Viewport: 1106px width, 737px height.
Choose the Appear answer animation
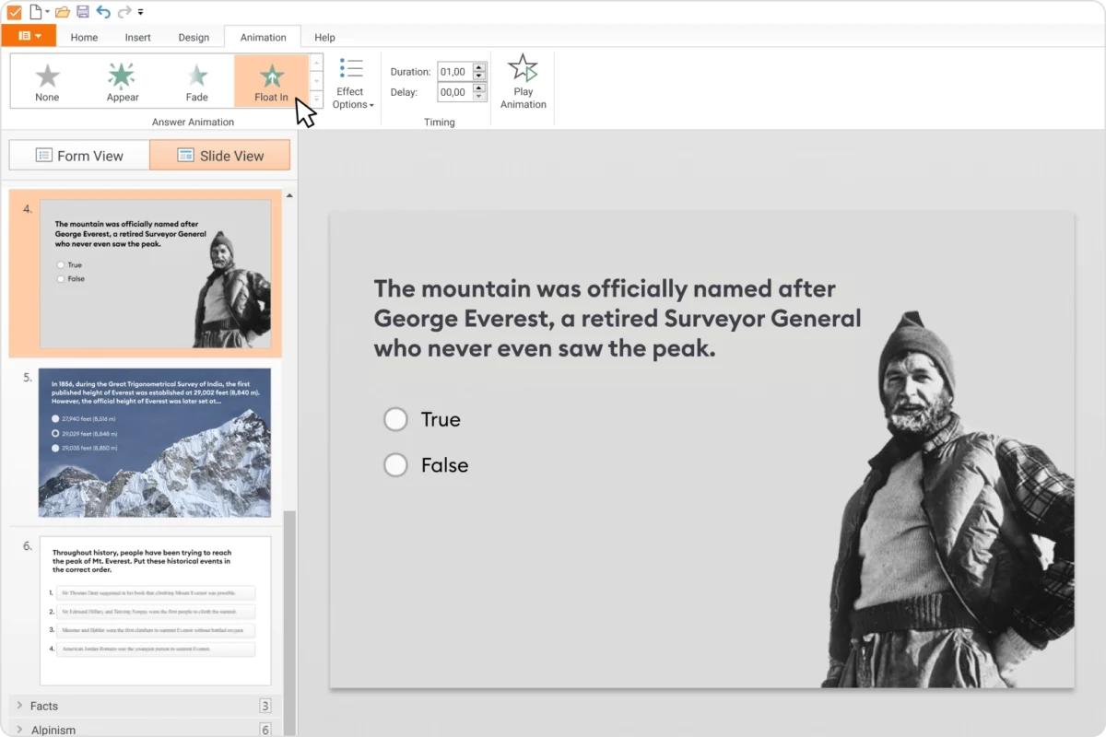tap(122, 81)
